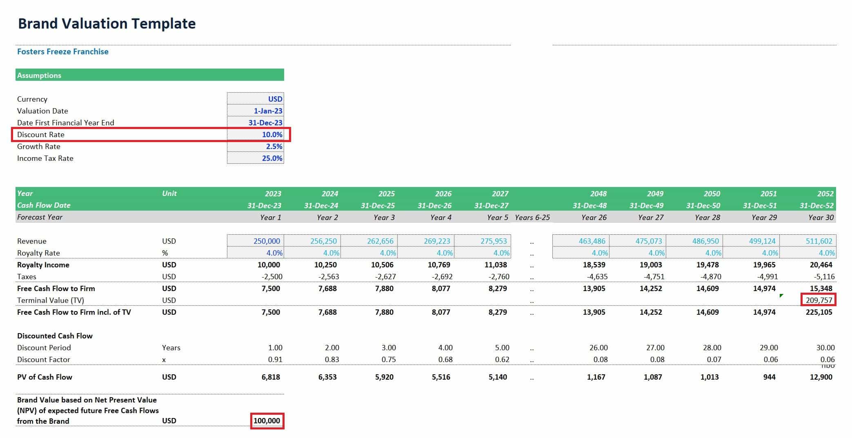Select the Income Tax Rate 25.0% cell
This screenshot has height=438, width=852.
(x=256, y=158)
